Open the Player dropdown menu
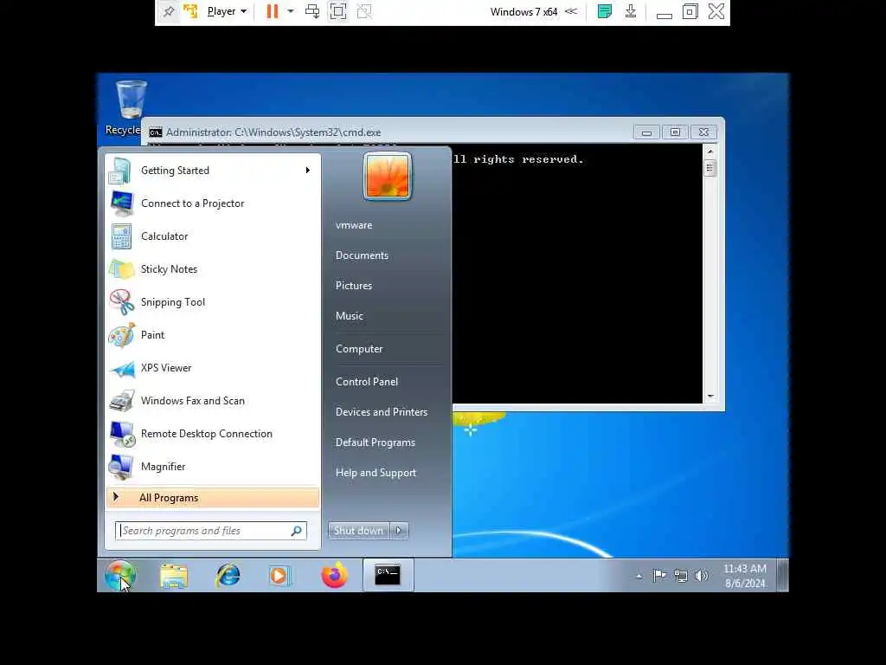This screenshot has width=886, height=665. (x=227, y=11)
